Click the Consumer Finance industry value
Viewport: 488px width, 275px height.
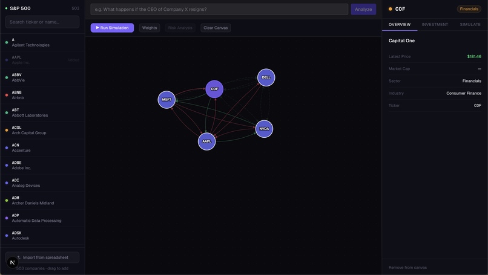tap(464, 93)
